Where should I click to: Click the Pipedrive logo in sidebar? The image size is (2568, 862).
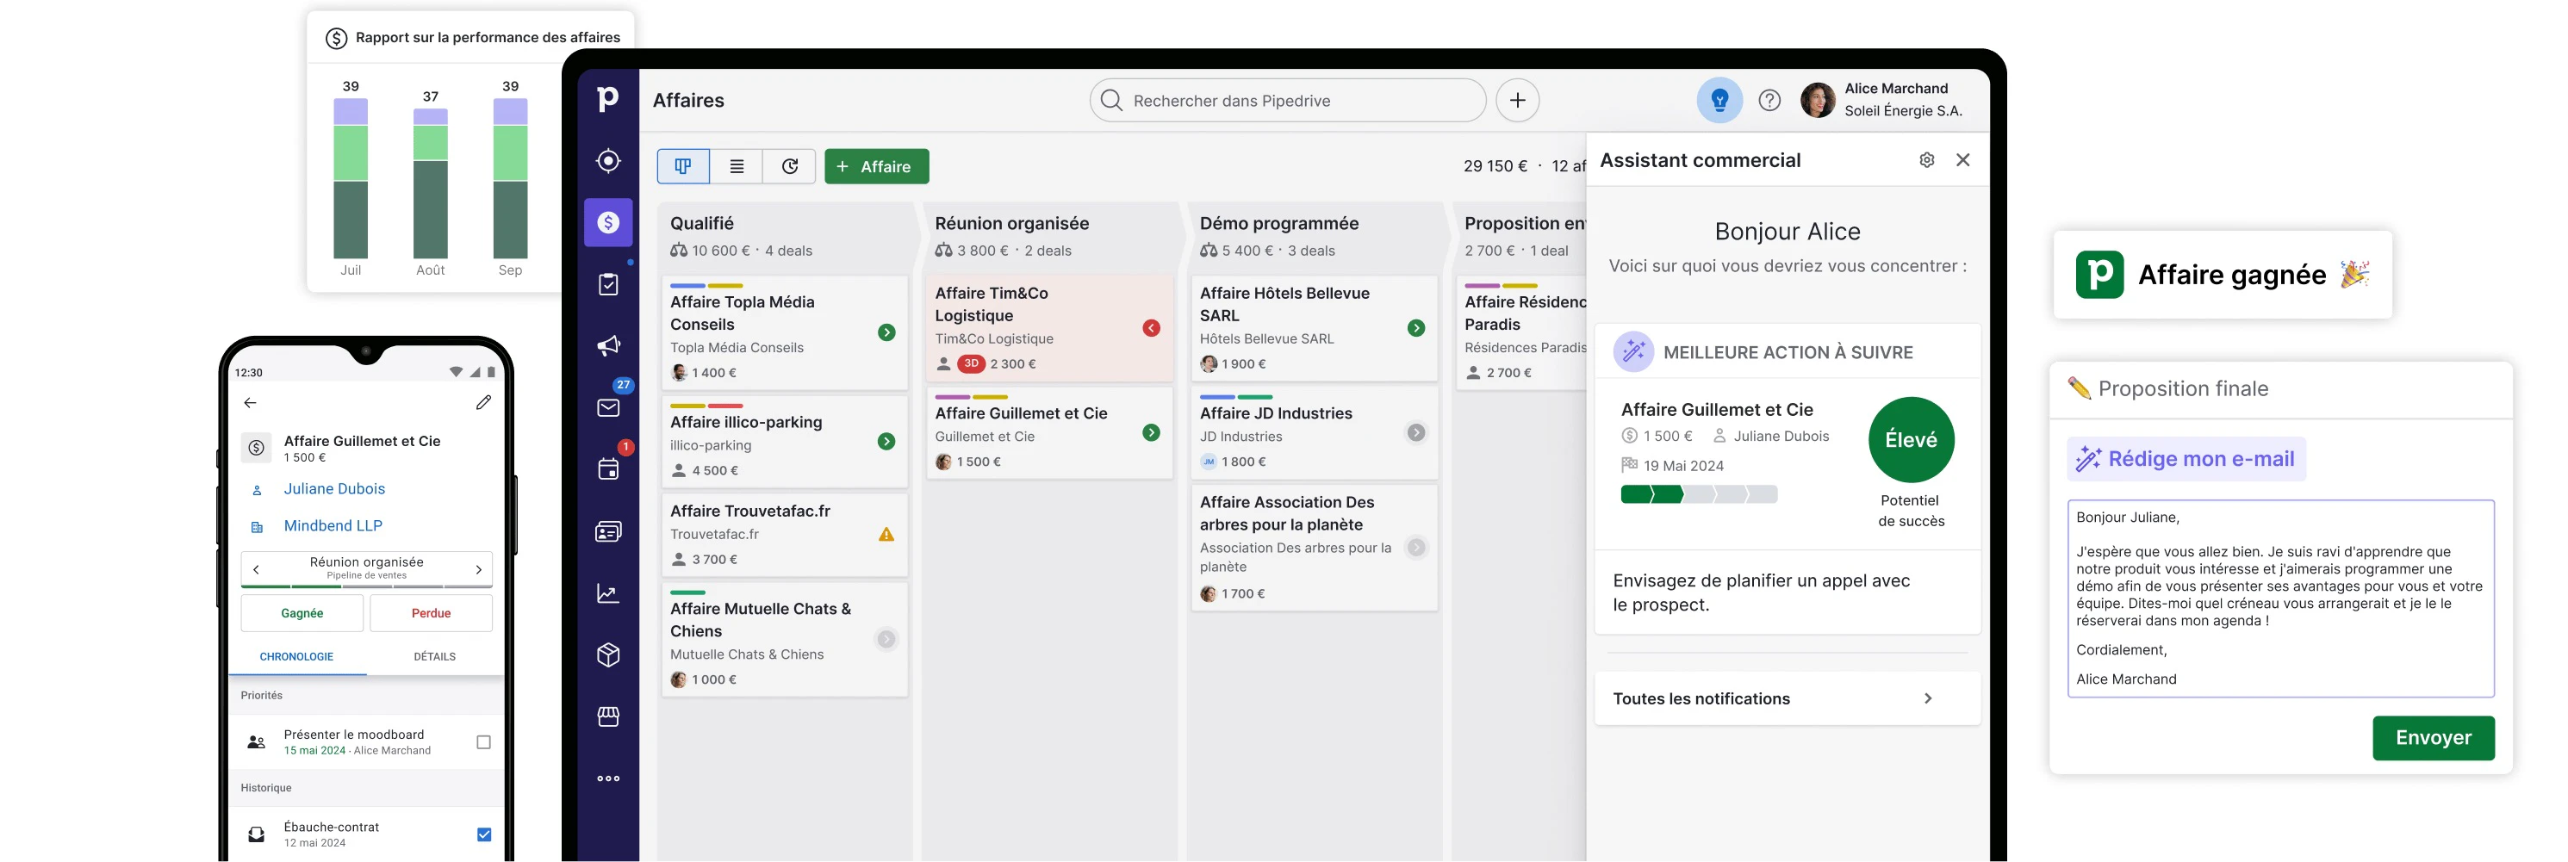coord(607,99)
